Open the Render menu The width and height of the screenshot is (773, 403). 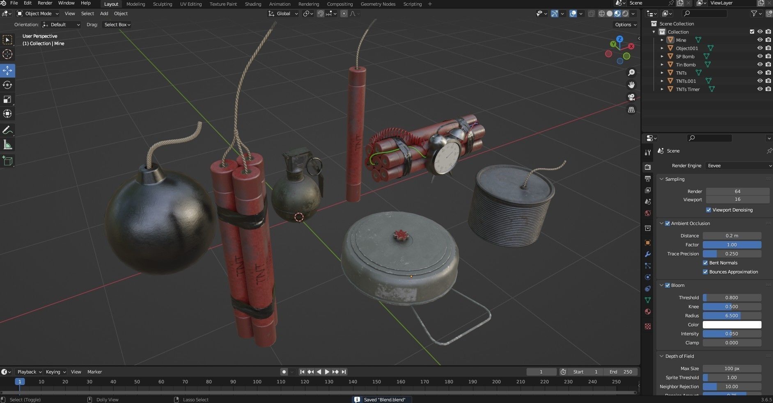(x=45, y=3)
